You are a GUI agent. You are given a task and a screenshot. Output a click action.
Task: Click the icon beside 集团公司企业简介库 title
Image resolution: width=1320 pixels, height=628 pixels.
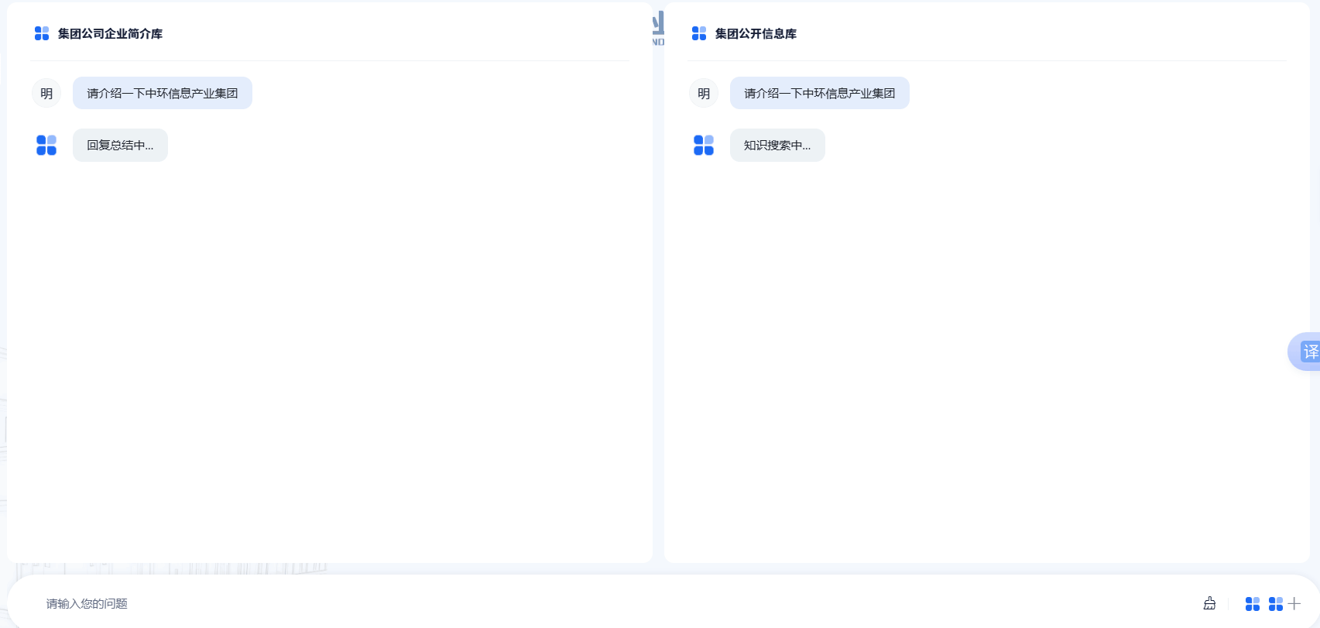(x=42, y=33)
